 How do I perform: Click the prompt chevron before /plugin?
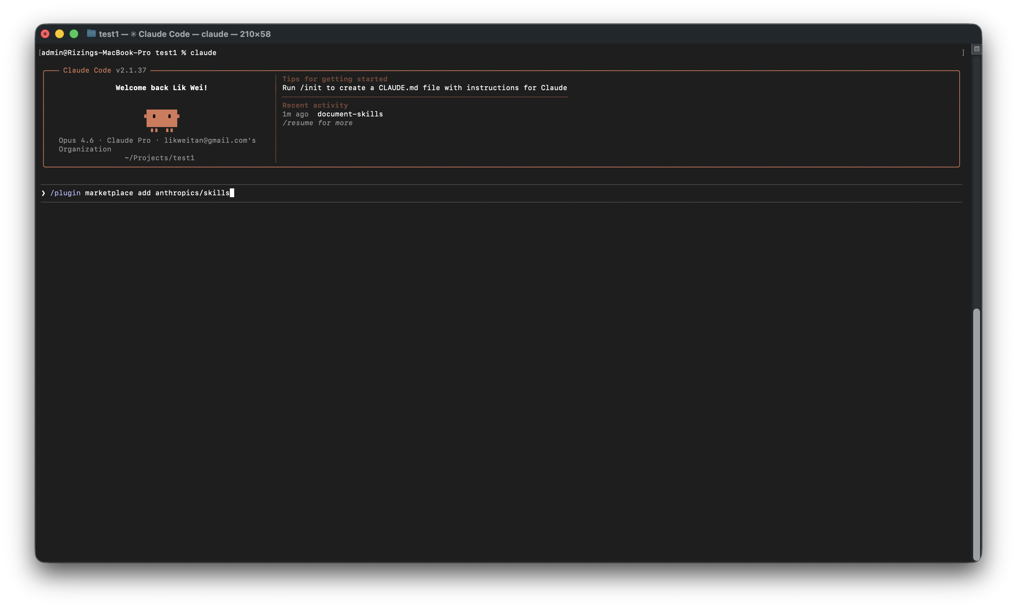point(43,193)
